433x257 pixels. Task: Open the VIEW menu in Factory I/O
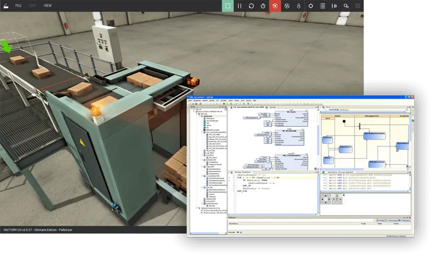[47, 6]
